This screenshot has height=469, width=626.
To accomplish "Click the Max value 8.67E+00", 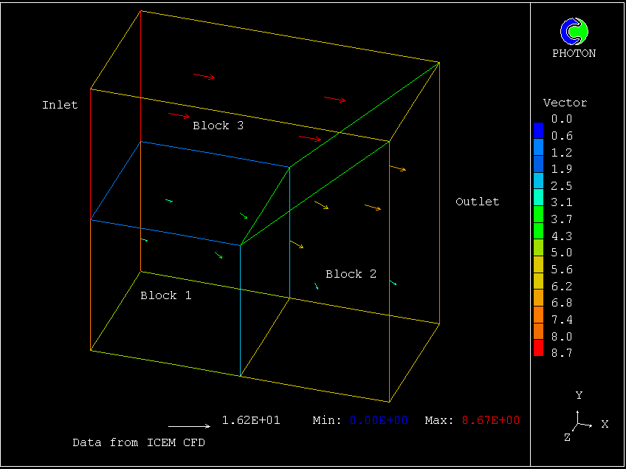I will [491, 420].
